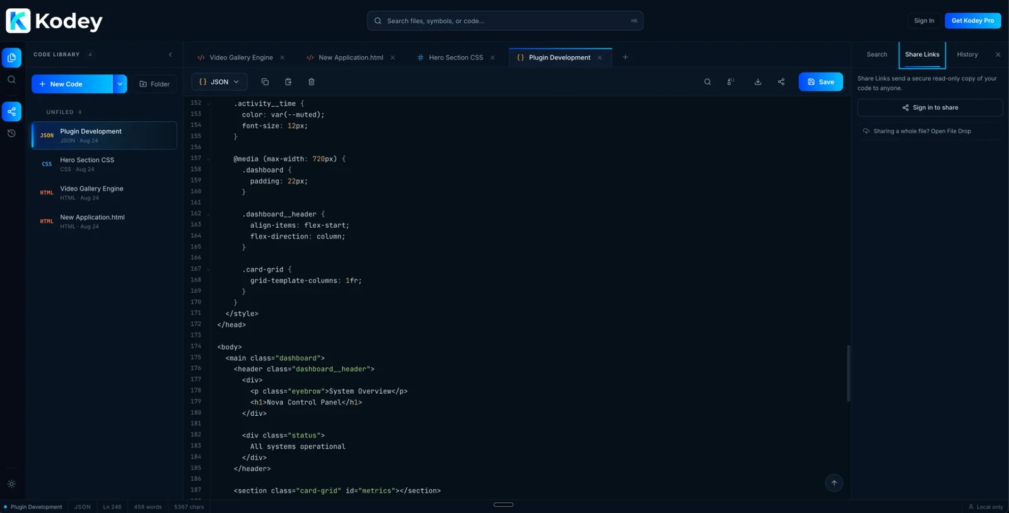Viewport: 1009px width, 513px height.
Task: Click "458 words" in the status bar
Action: click(x=148, y=507)
